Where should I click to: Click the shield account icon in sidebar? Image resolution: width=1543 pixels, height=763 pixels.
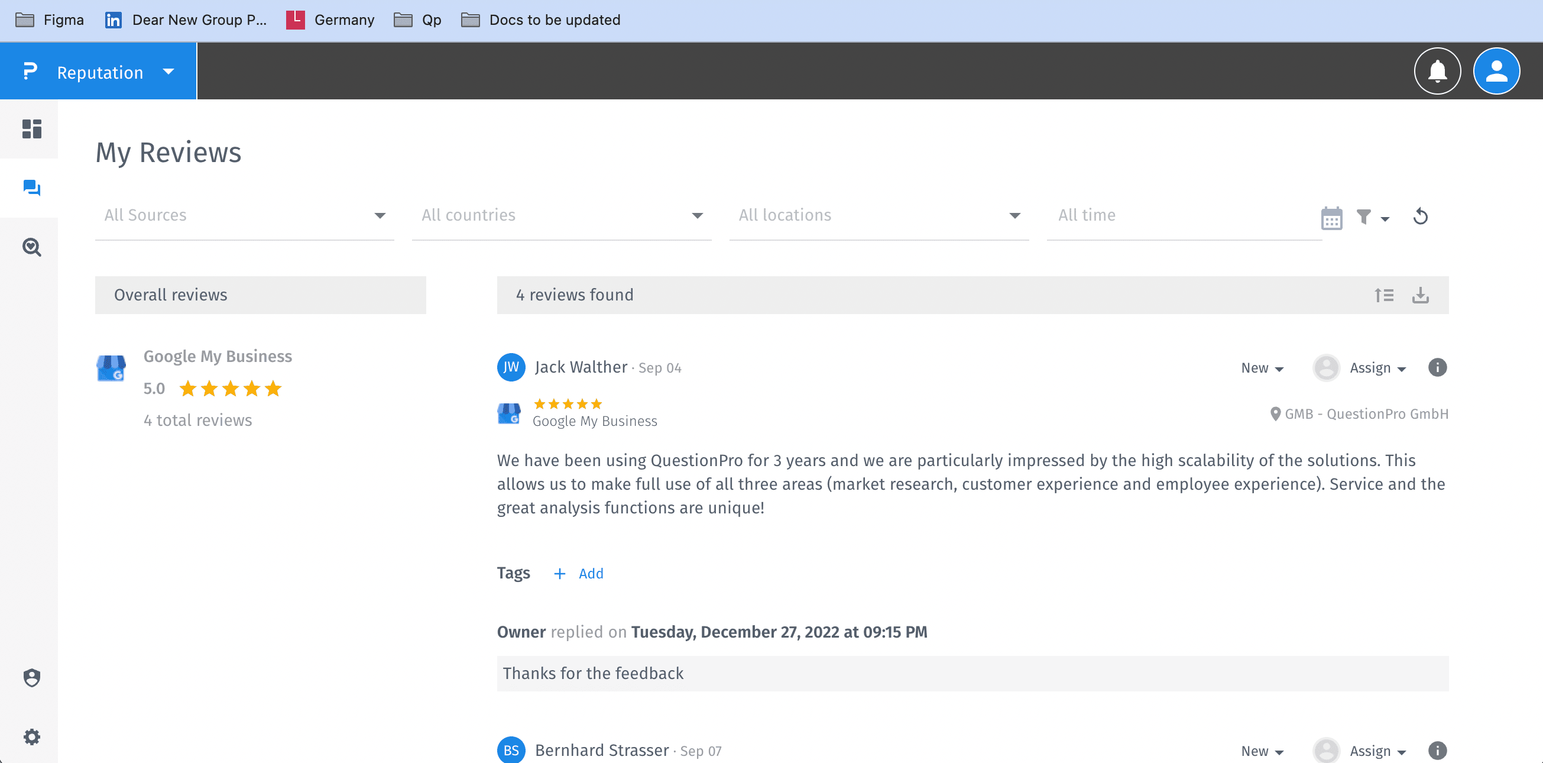pyautogui.click(x=31, y=677)
